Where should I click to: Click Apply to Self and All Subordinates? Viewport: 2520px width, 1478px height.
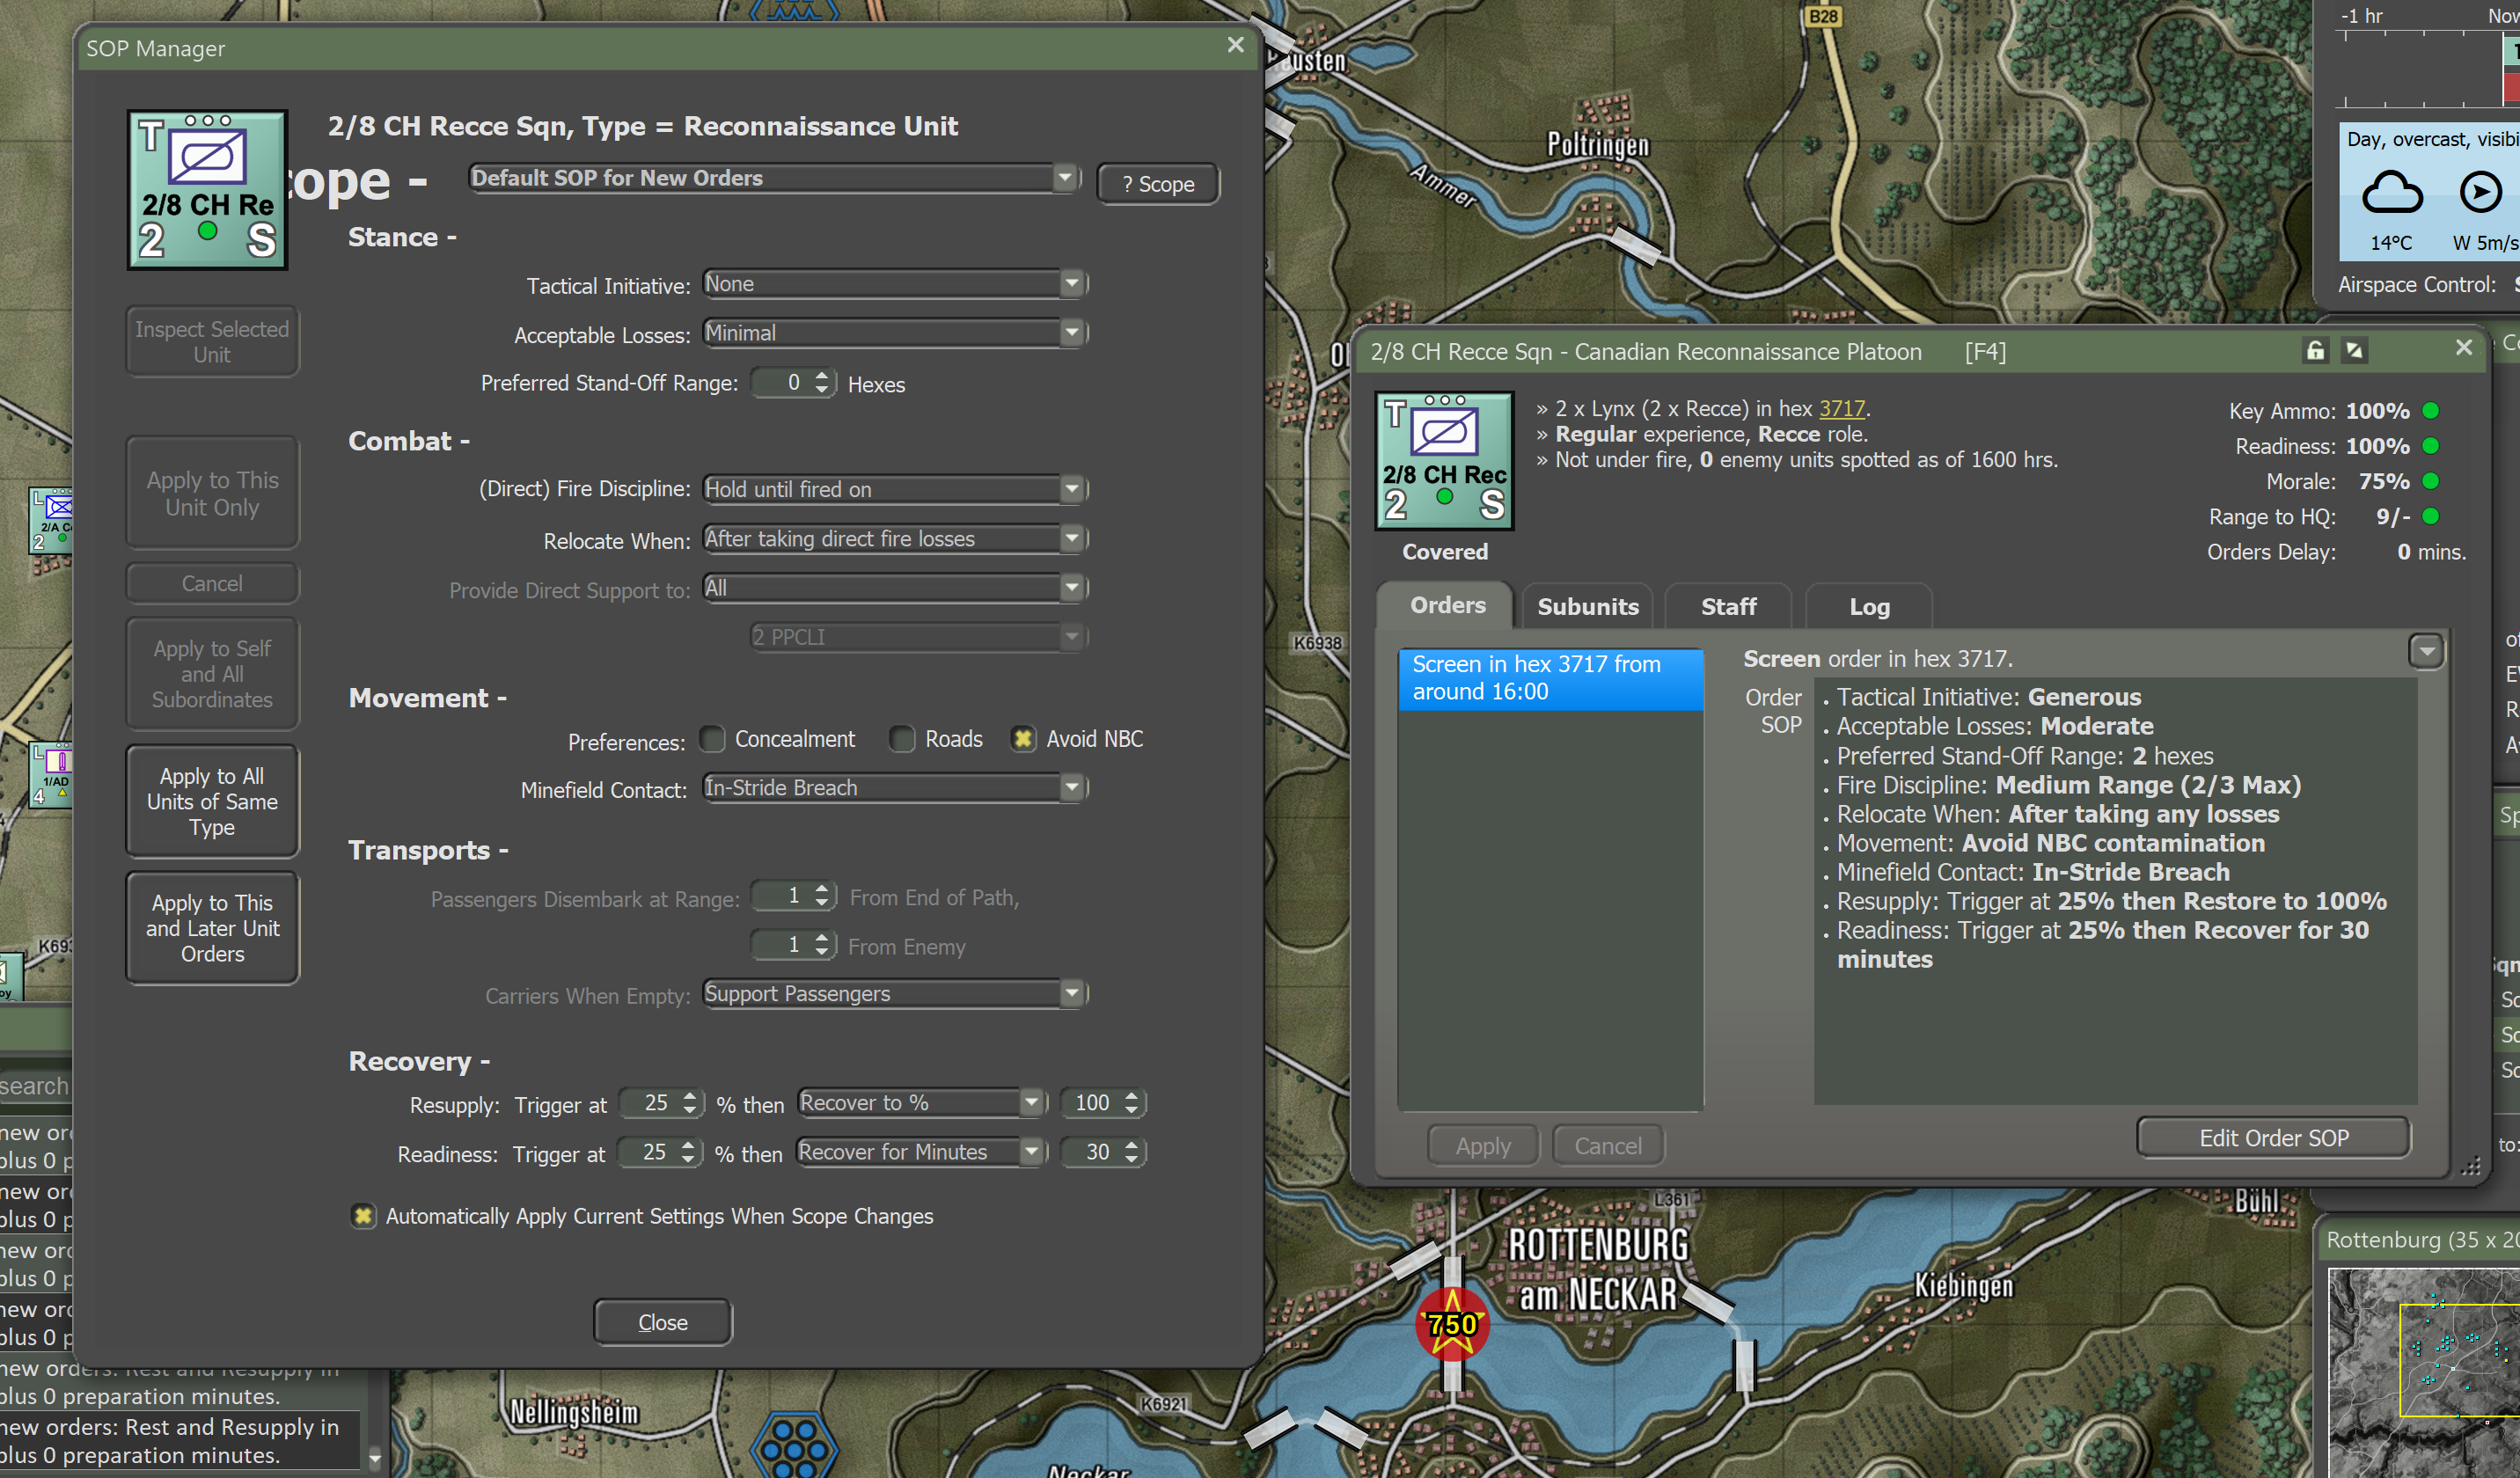click(212, 674)
